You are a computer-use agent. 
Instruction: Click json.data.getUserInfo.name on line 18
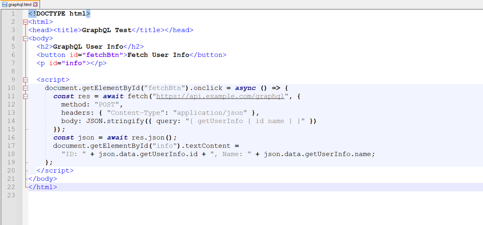(317, 154)
